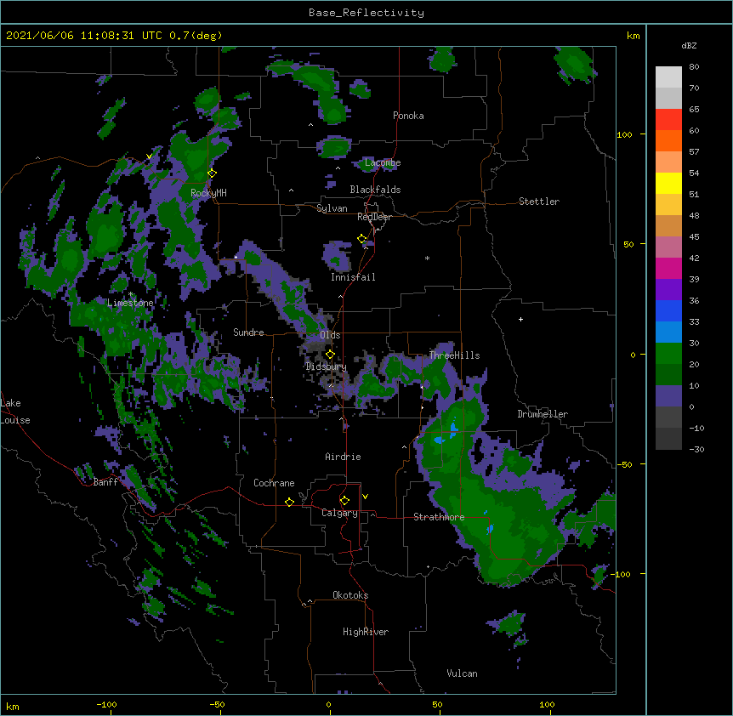Click the gray swatch between 70 and 65
Screen dimensions: 733x716
pyautogui.click(x=668, y=98)
